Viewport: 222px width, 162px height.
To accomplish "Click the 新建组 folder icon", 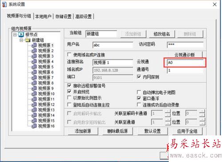I will 28,40.
